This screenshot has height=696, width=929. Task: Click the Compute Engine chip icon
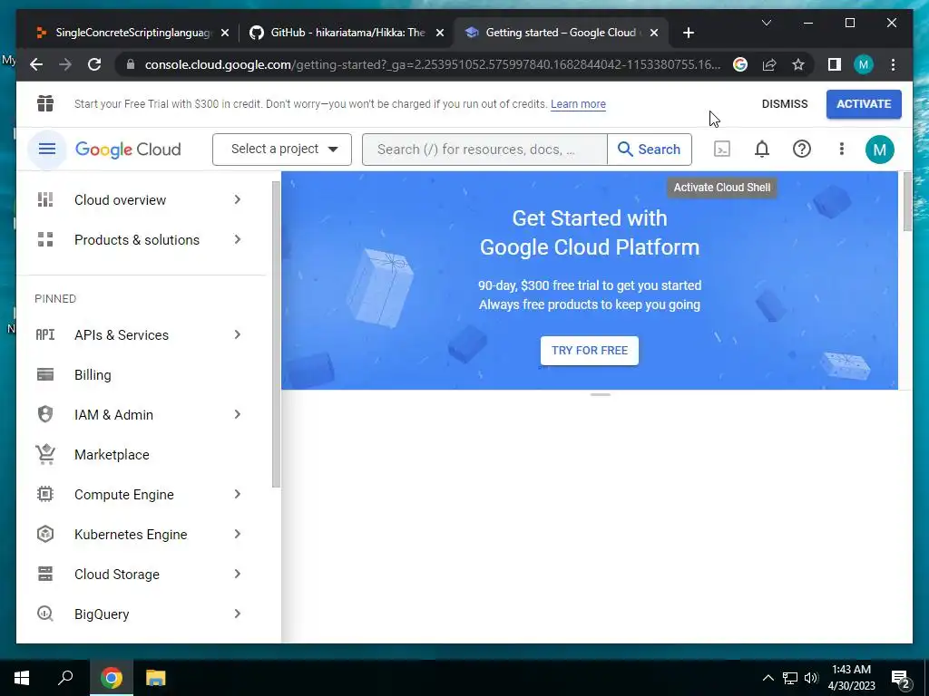pos(45,494)
